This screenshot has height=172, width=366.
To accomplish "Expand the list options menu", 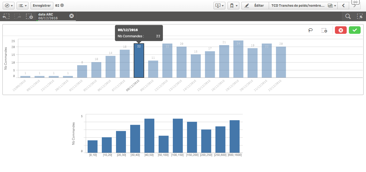I will (23, 5).
